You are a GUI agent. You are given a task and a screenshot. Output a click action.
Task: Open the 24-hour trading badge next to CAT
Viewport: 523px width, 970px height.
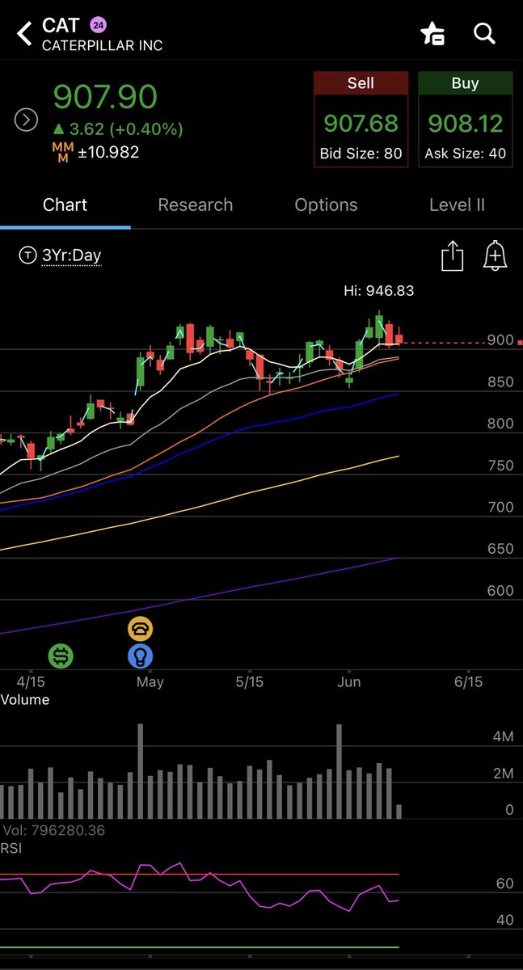[x=98, y=24]
